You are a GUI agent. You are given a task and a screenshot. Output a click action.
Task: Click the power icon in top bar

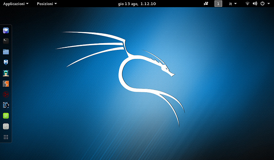point(262,3)
